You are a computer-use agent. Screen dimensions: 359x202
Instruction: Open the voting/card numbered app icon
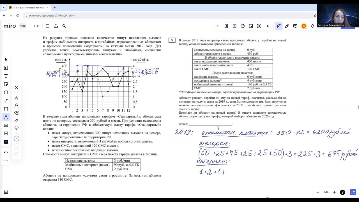pyautogui.click(x=226, y=26)
